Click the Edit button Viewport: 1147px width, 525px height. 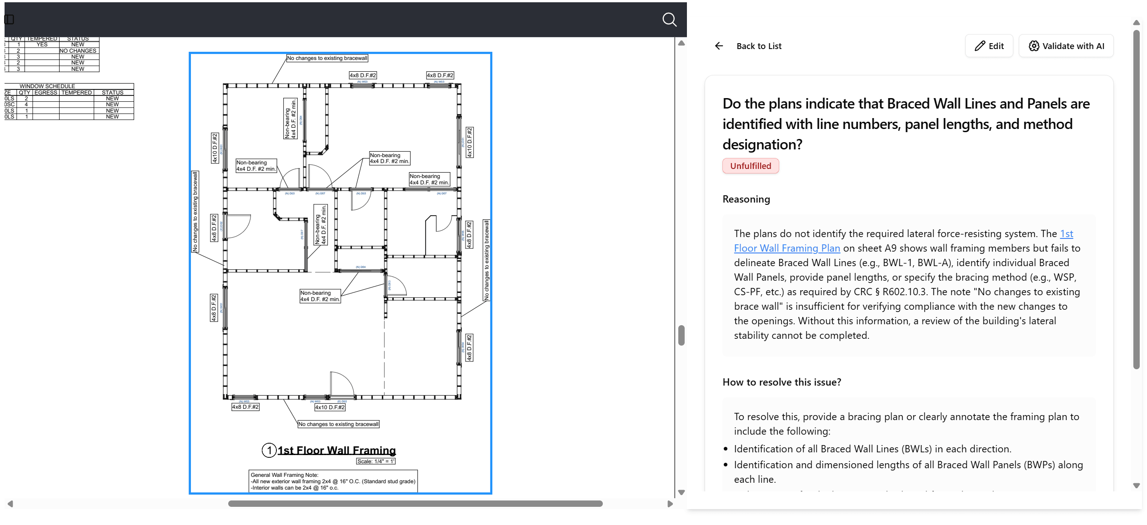click(989, 46)
